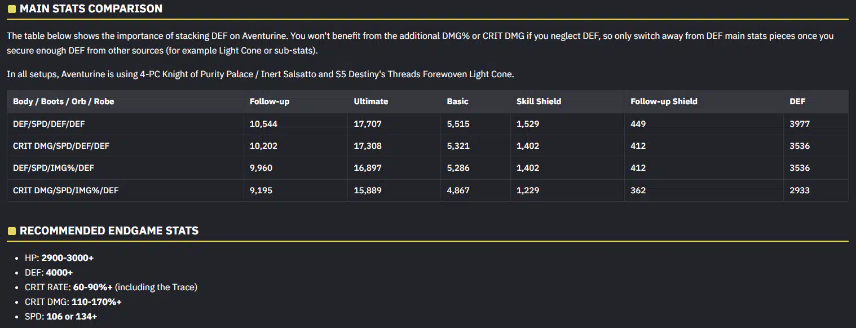Click the 3977 DEF value
This screenshot has height=328, width=856.
(800, 123)
